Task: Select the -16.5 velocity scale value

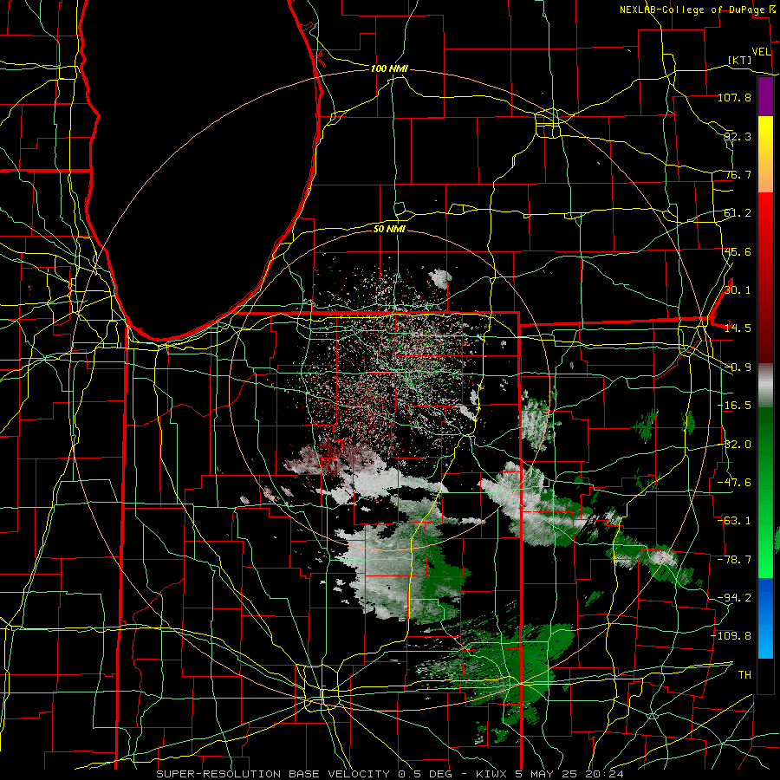Action: click(x=734, y=406)
